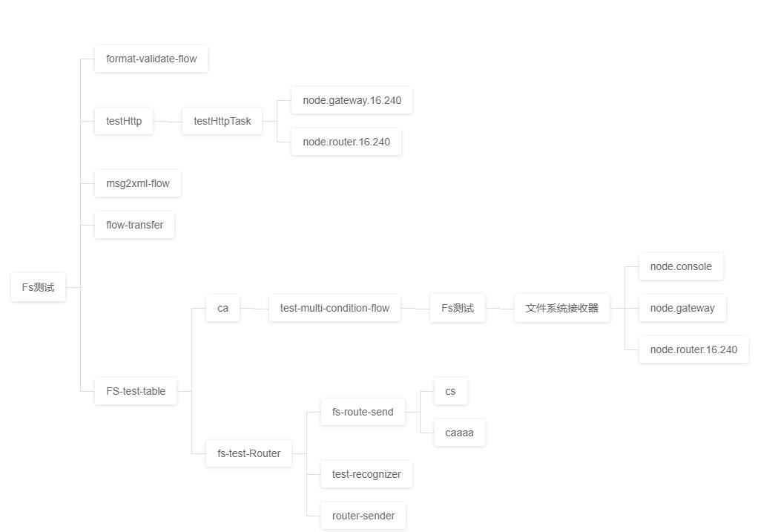Select the 文件系统接收器 node
Screen dimensions: 781x532
tap(562, 309)
